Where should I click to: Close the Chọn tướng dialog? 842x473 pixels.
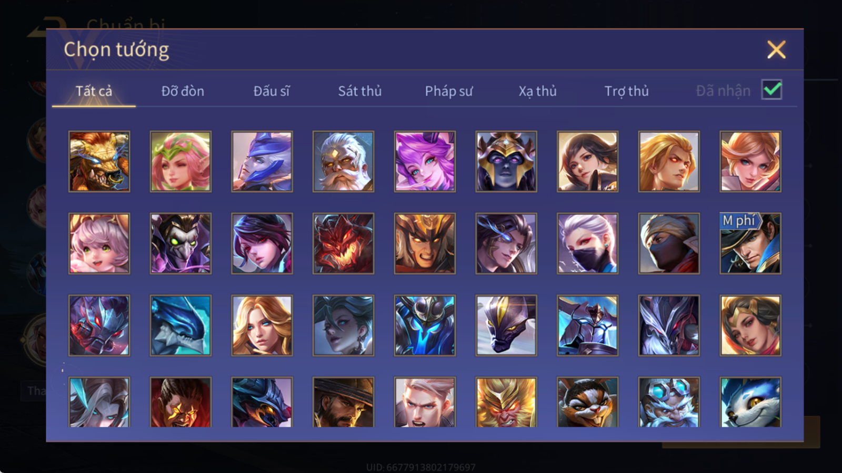[x=776, y=50]
